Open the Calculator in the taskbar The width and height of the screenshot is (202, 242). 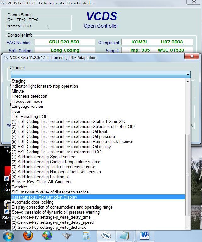point(86,235)
